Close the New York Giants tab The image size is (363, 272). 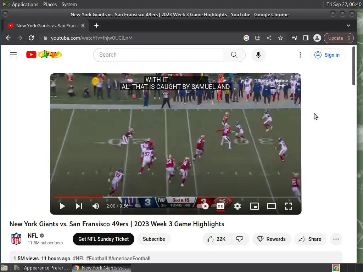[x=83, y=25]
